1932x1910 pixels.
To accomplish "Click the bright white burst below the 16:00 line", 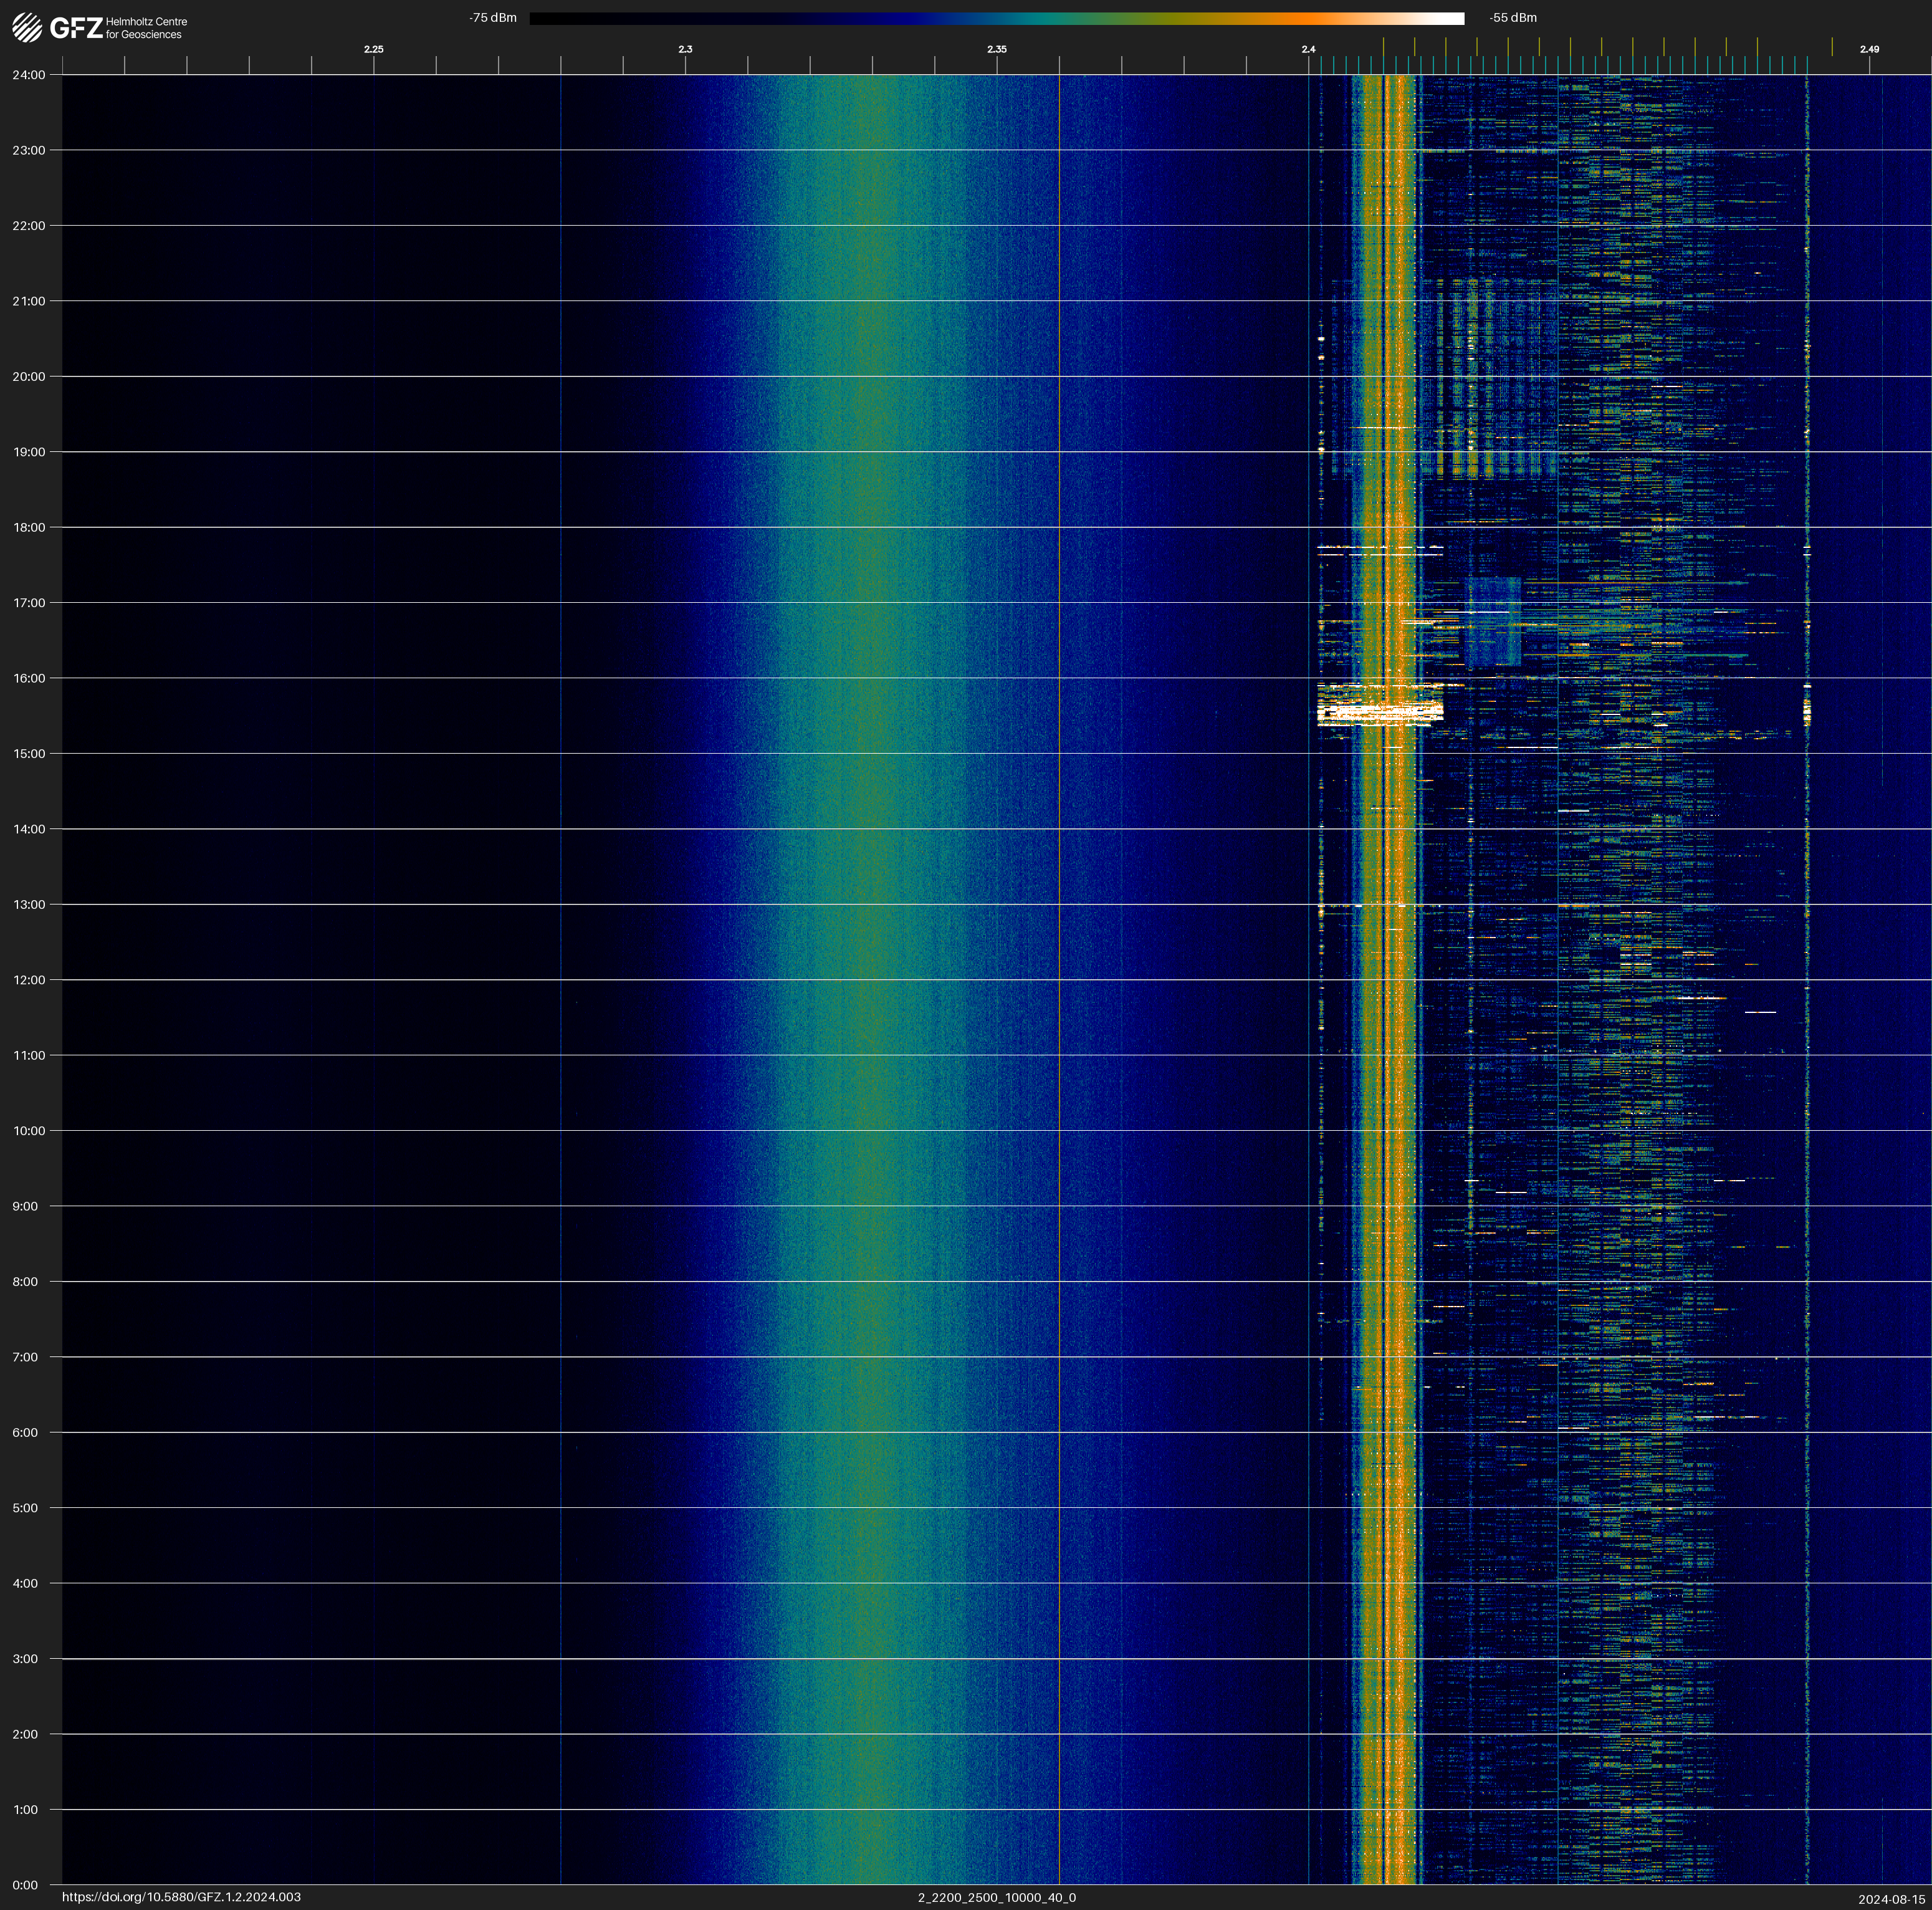I will [x=1380, y=711].
